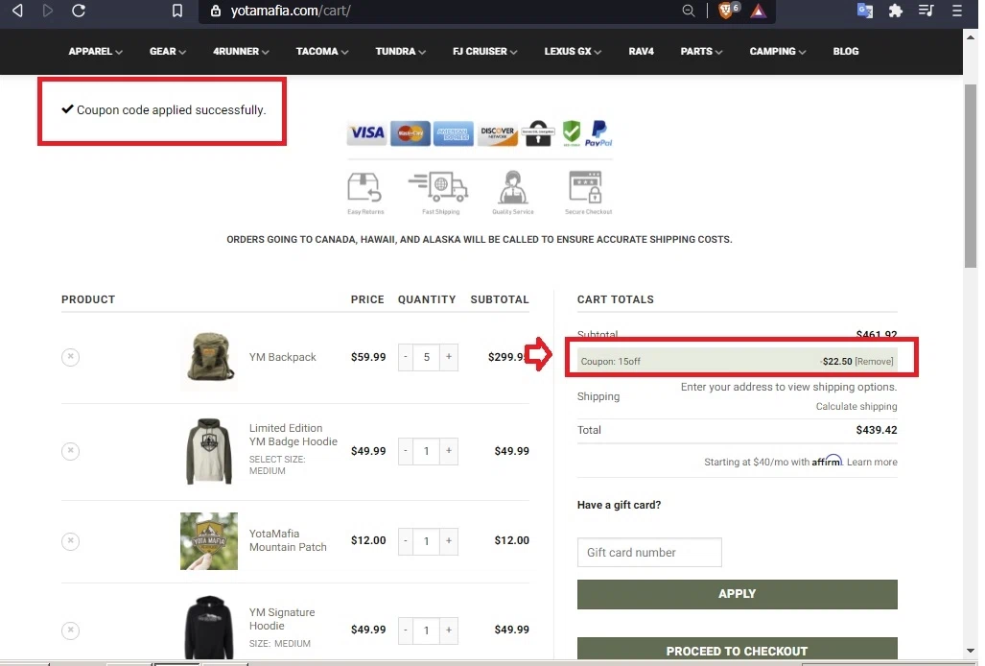The height and width of the screenshot is (666, 985).
Task: Click the padlock icon in the address bar
Action: 216,11
